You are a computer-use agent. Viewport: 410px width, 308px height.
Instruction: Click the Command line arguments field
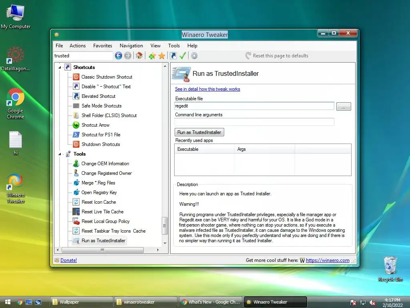coord(254,122)
